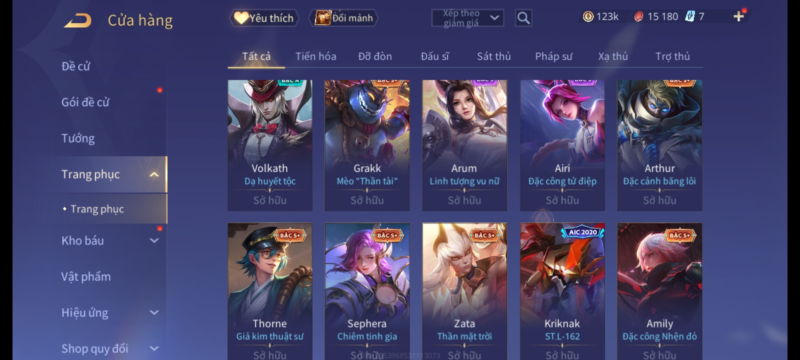Switch to the Tiến hóa tab
800x360 pixels.
click(316, 56)
